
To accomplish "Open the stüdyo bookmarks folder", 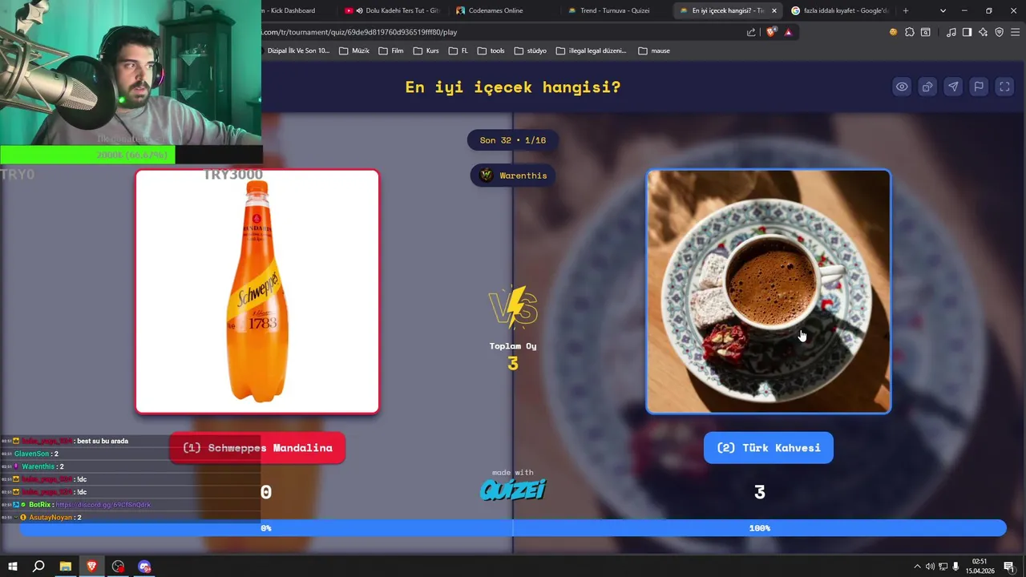I will point(530,50).
